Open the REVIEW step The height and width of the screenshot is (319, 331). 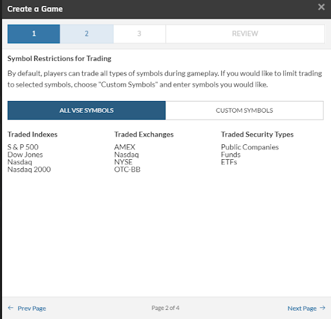tap(245, 34)
